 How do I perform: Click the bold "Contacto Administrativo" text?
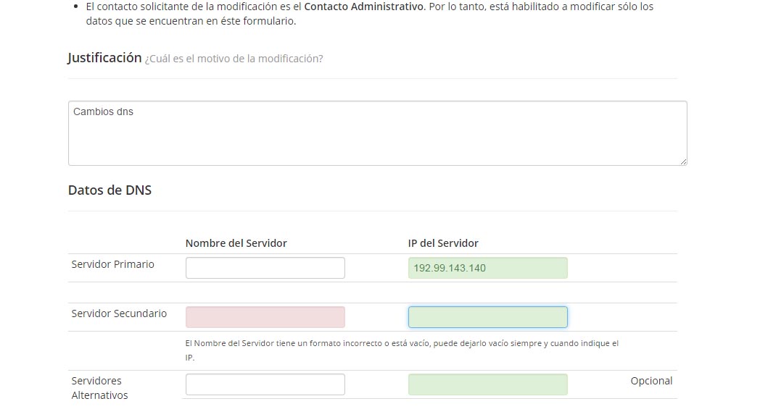[x=364, y=7]
